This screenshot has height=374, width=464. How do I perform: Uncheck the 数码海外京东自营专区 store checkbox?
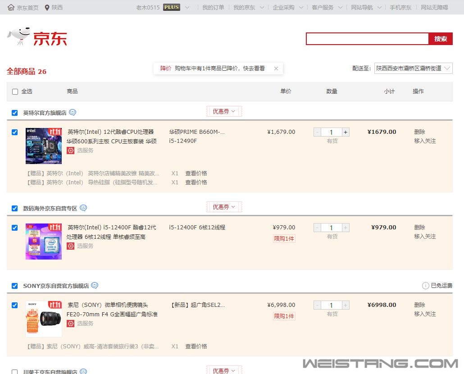click(14, 208)
